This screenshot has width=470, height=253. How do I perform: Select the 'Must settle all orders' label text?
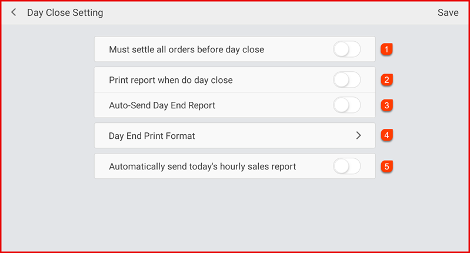[186, 49]
